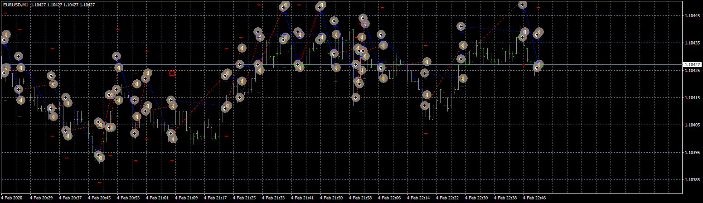Viewport: 703px width, 203px height.
Task: Click price scale label 1.10395
Action: (x=693, y=153)
